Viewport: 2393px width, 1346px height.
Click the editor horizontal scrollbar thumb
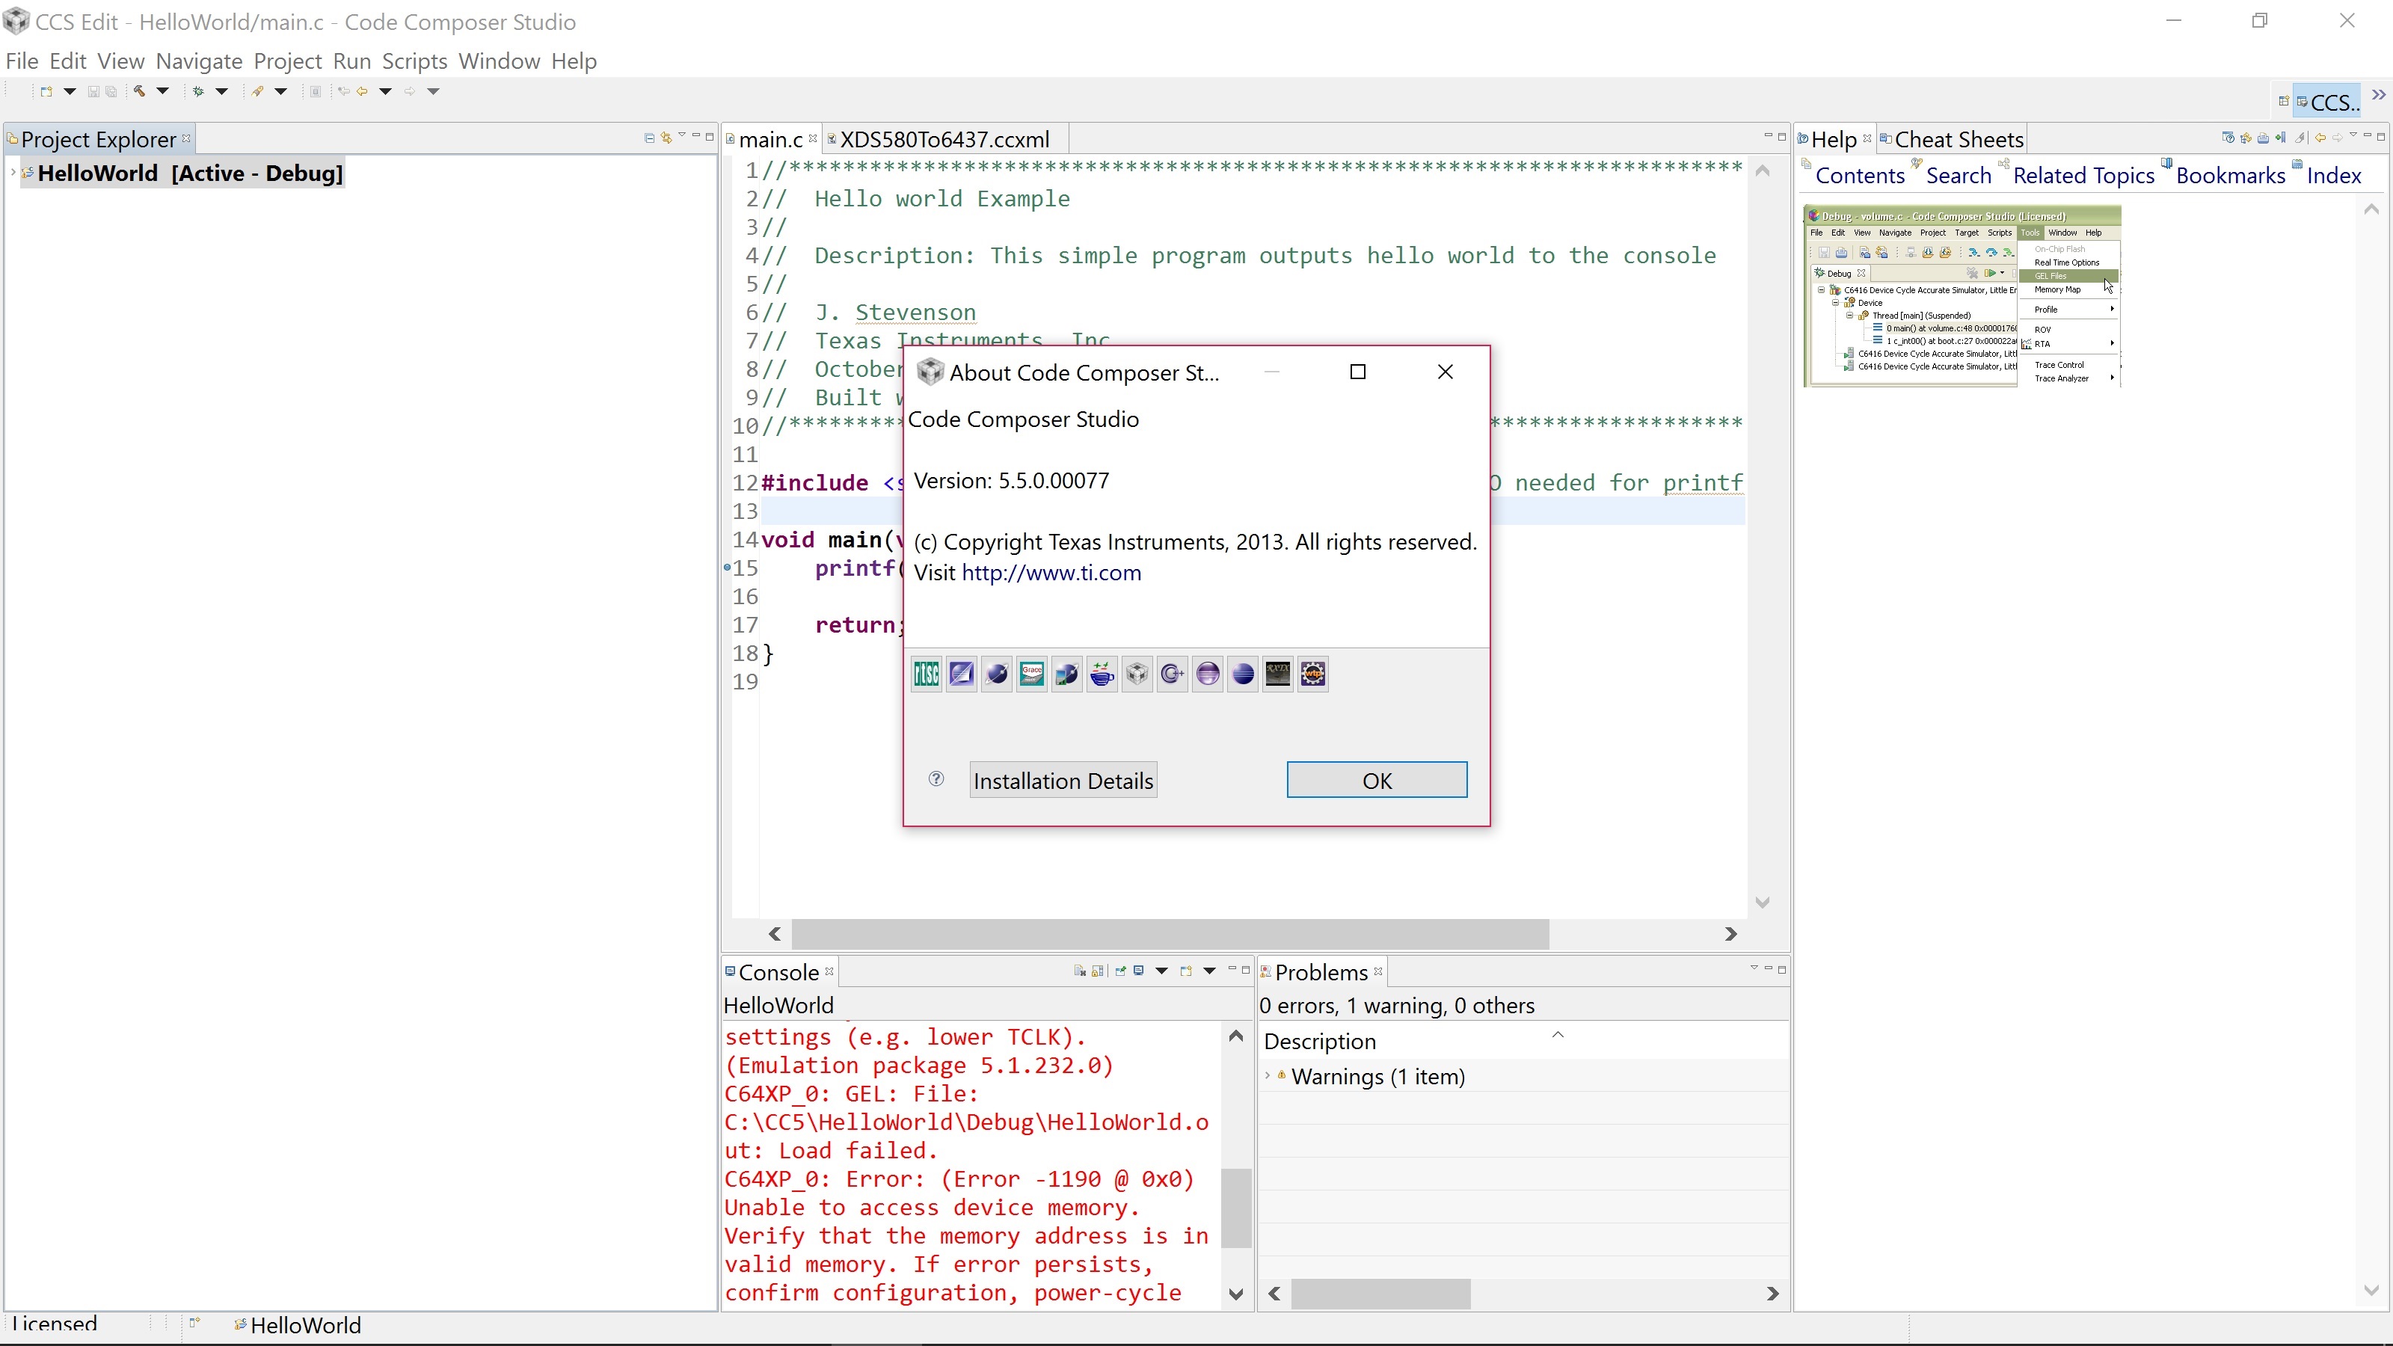tap(1170, 933)
